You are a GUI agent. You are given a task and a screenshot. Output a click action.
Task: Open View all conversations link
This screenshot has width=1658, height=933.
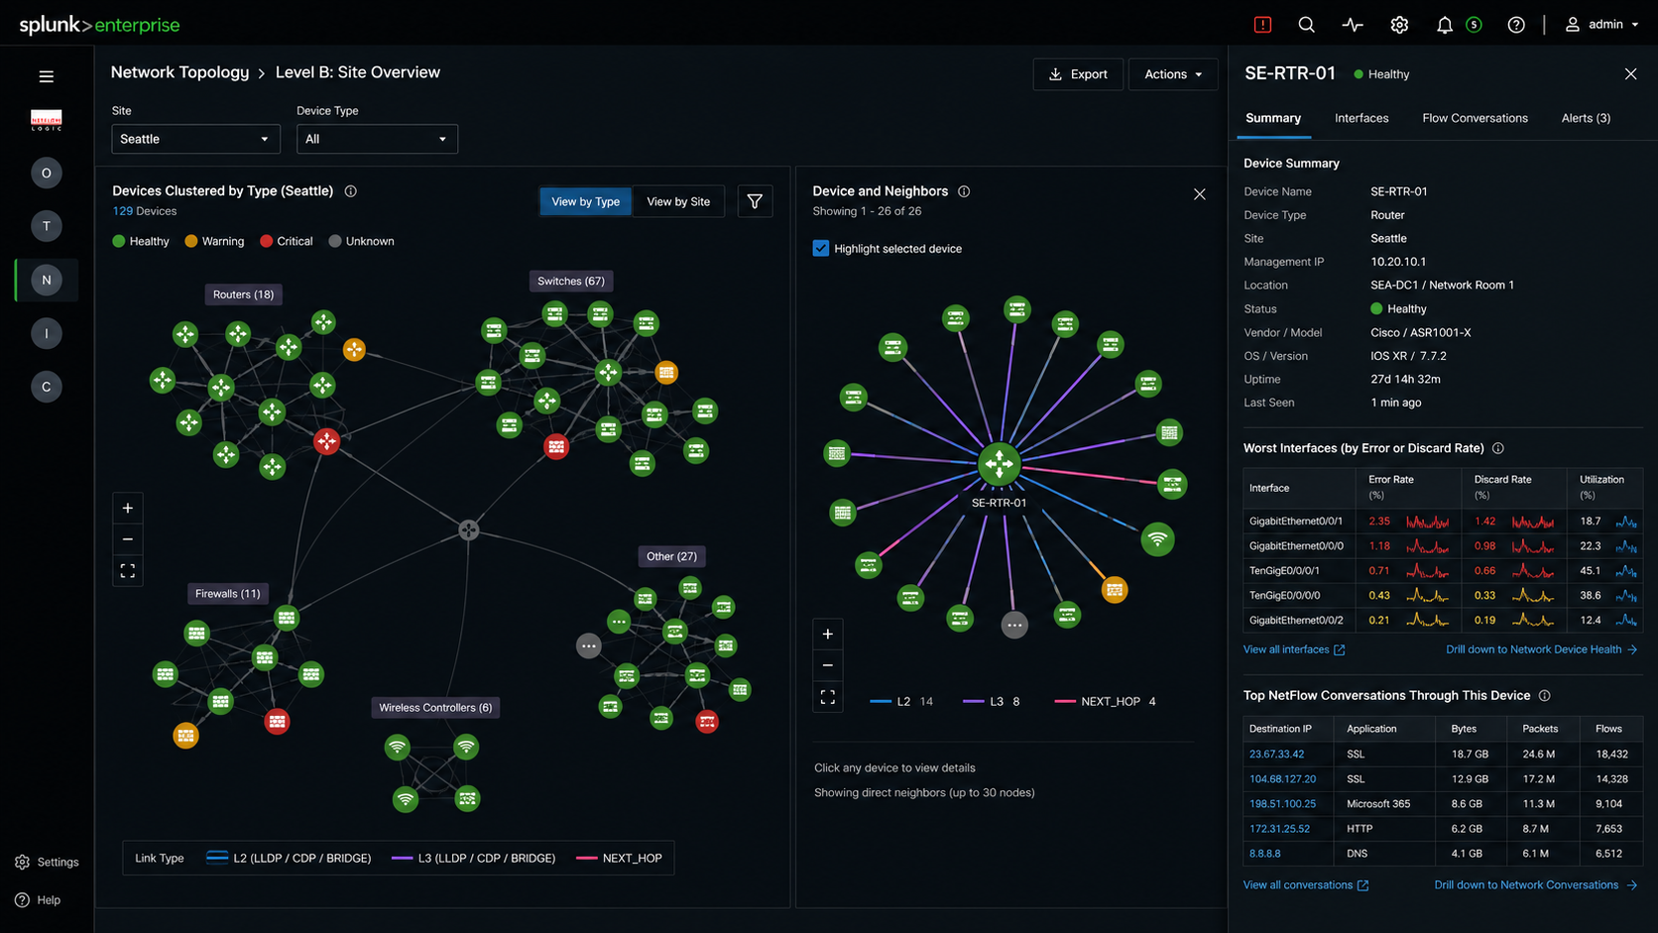click(x=1306, y=884)
